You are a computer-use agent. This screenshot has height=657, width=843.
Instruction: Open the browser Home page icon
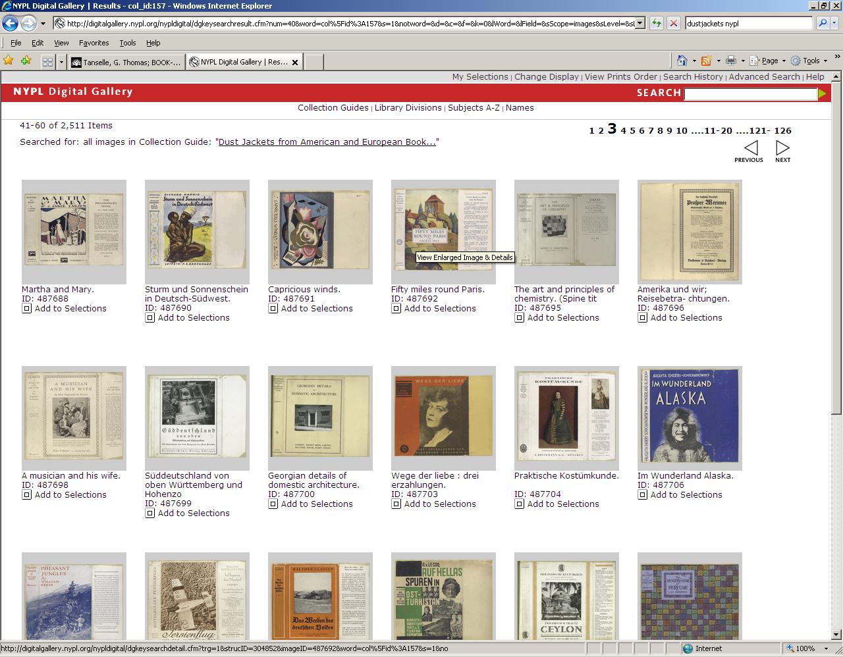click(x=682, y=60)
